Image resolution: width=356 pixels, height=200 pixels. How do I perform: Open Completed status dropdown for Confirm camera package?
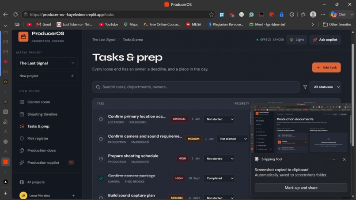pos(219,178)
